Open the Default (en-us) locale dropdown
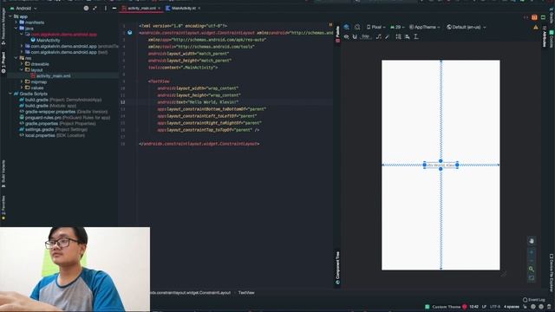555x312 pixels. pyautogui.click(x=467, y=27)
